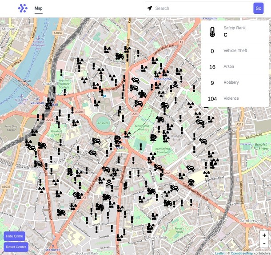Viewport: 271px width, 255px height.
Task: Select exclamation marker below Vauxhall Pleasure Gardens label
Action: click(64, 92)
